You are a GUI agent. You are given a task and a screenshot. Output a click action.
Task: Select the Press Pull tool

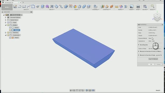click(66, 6)
